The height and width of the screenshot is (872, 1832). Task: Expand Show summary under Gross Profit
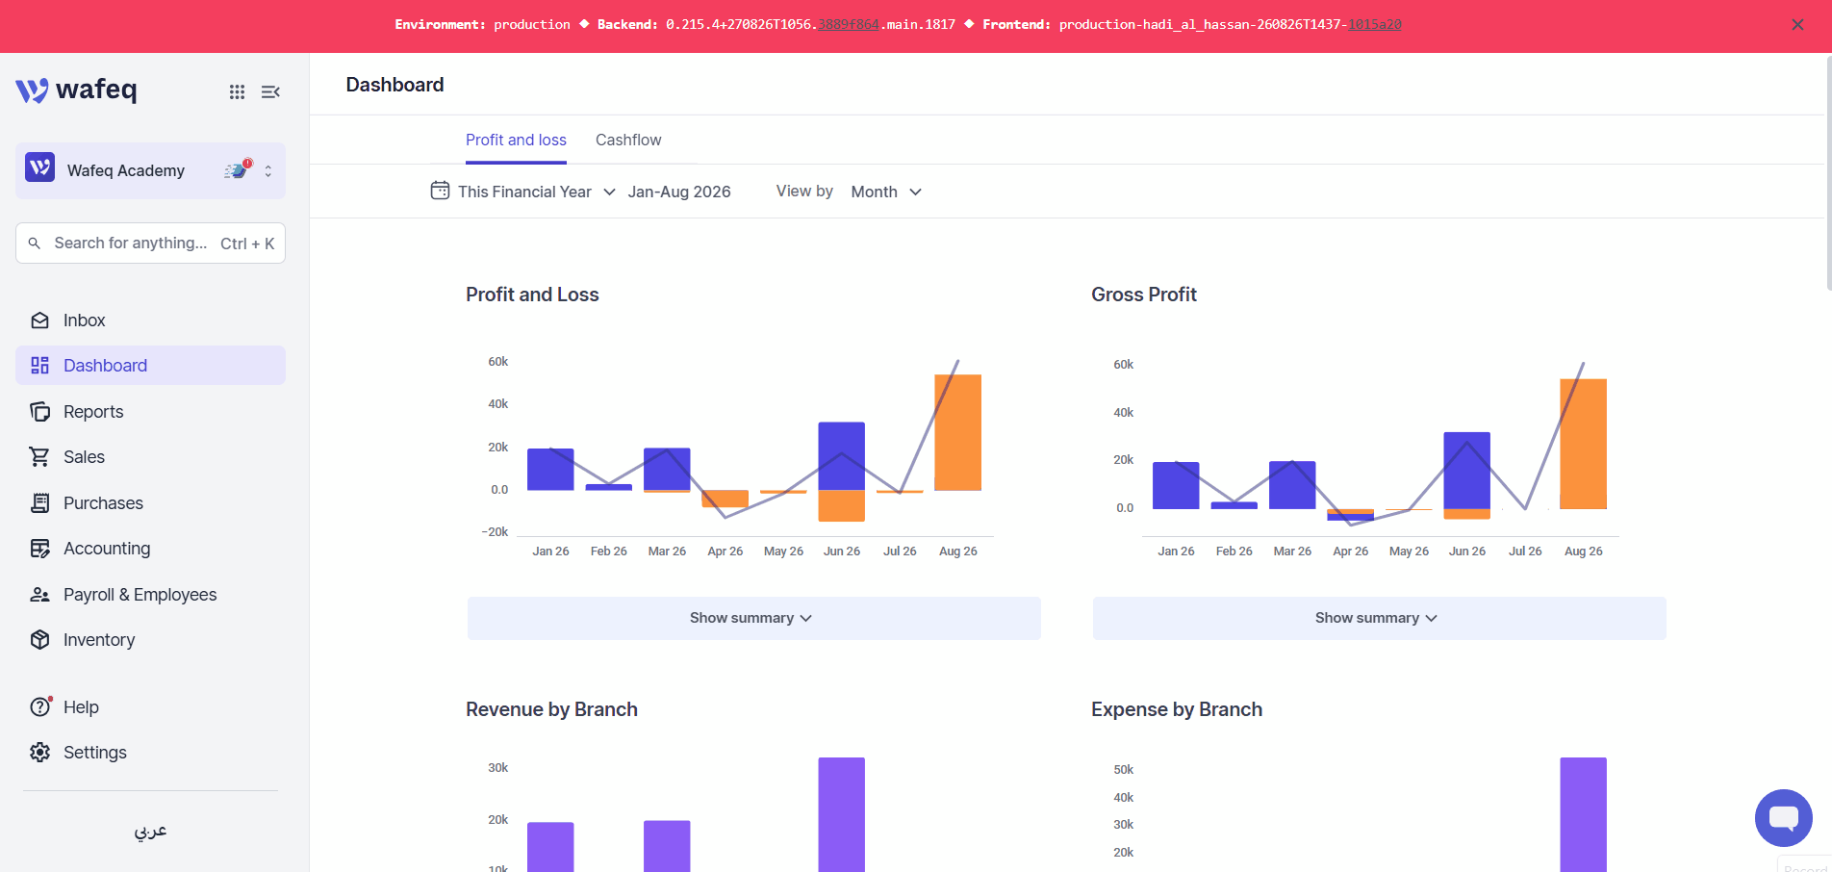[1379, 618]
